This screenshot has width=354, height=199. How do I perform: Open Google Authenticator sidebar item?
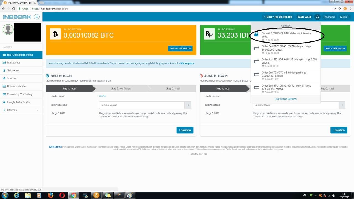click(x=21, y=102)
